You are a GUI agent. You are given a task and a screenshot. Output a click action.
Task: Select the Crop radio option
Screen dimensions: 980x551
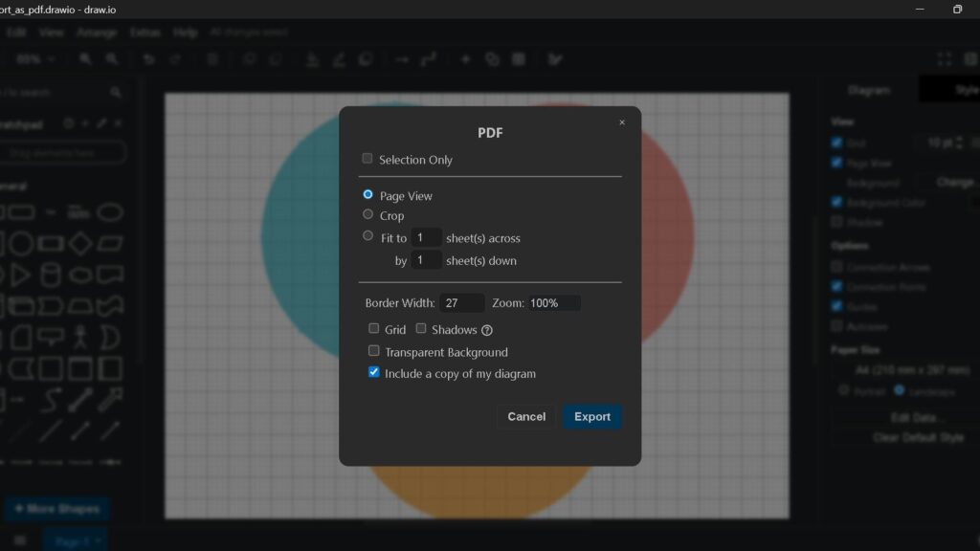coord(367,215)
